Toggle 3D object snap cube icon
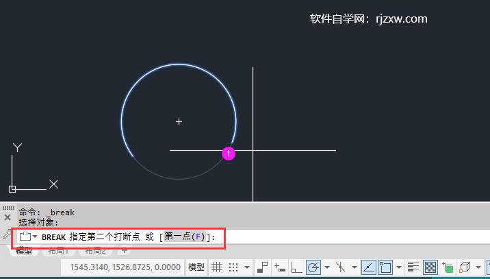 [x=465, y=267]
